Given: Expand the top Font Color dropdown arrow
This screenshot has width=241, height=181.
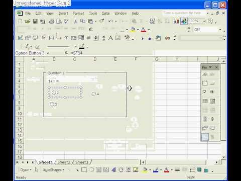Looking at the screenshot, I should pyautogui.click(x=149, y=30).
